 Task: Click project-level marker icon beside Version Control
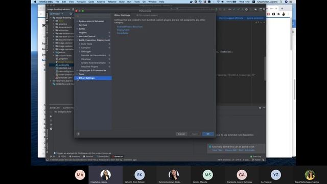click(109, 36)
